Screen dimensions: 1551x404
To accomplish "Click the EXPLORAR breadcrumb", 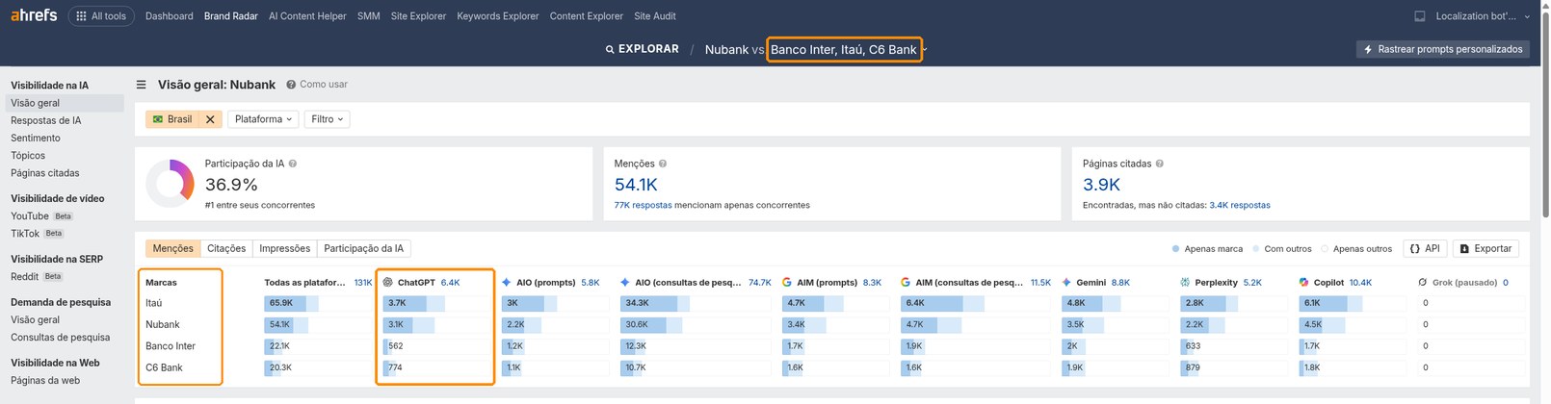I will point(648,49).
